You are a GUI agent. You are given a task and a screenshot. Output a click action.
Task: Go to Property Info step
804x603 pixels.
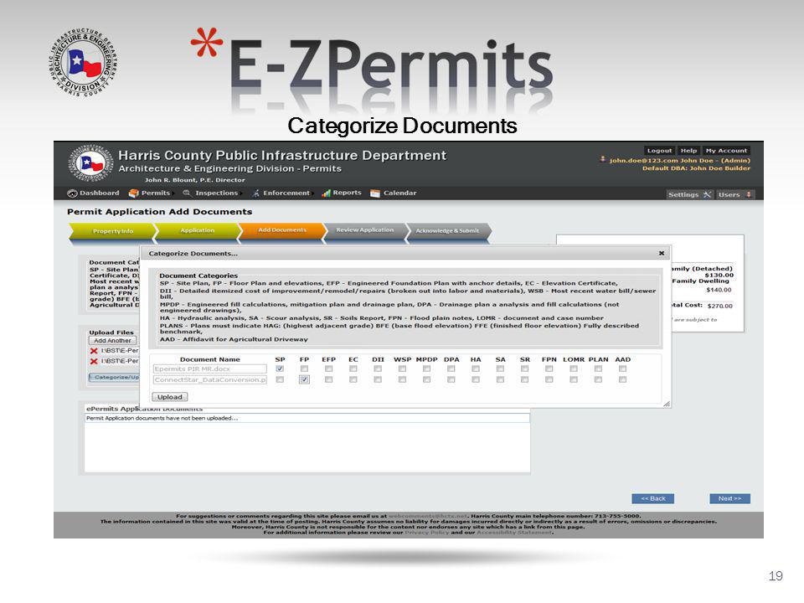click(112, 231)
